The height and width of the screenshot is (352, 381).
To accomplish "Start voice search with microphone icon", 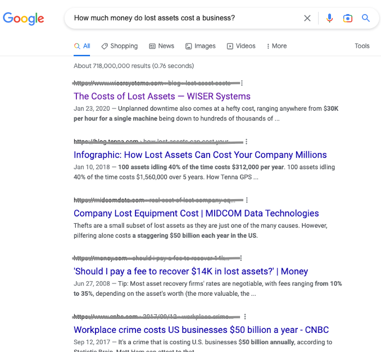I will [330, 18].
